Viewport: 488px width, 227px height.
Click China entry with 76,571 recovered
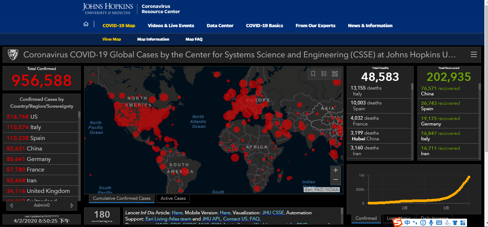pyautogui.click(x=448, y=91)
